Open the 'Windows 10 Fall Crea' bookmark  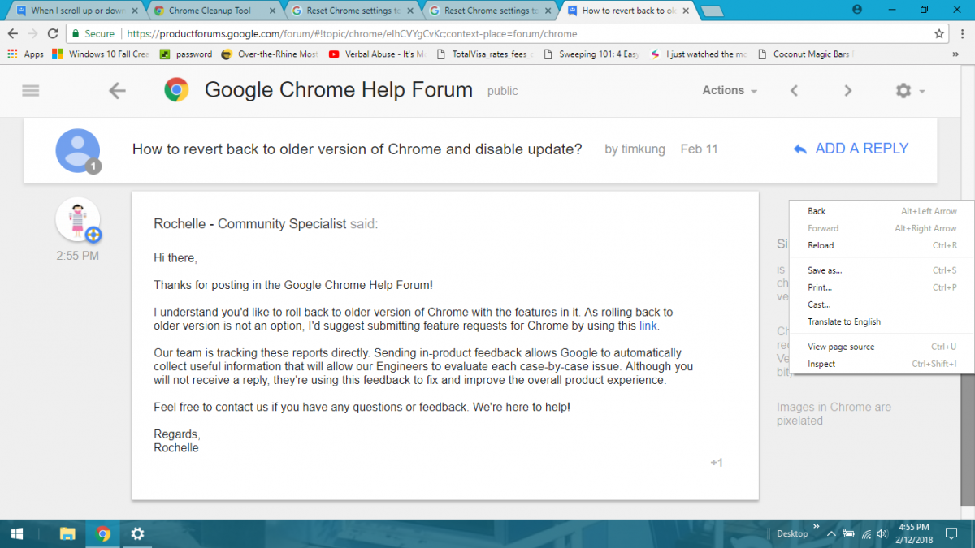point(100,54)
